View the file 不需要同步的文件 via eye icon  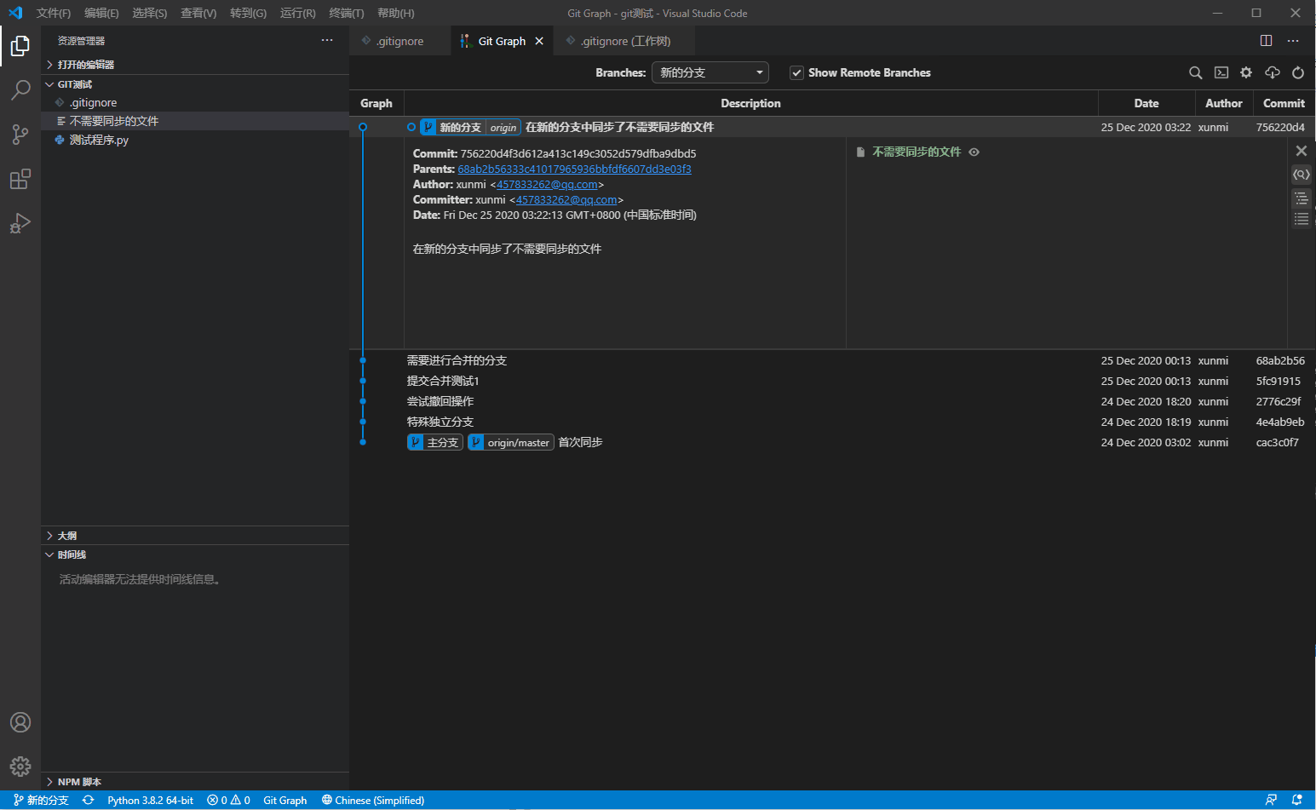pyautogui.click(x=974, y=152)
